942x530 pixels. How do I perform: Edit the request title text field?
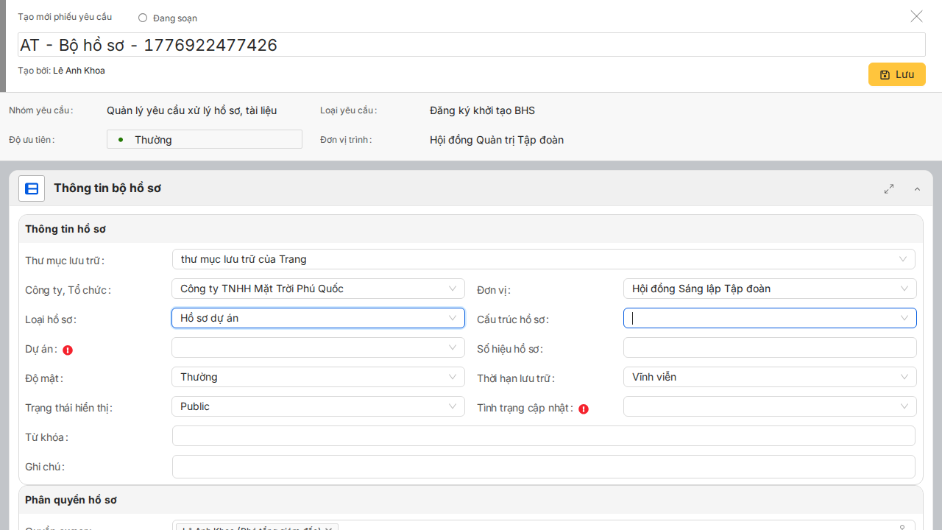pos(471,45)
